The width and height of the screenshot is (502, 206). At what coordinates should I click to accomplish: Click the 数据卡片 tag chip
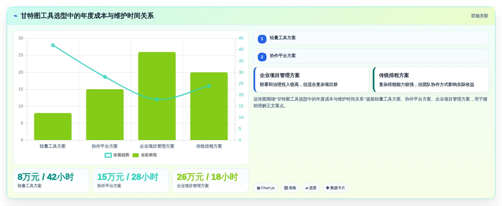click(335, 188)
